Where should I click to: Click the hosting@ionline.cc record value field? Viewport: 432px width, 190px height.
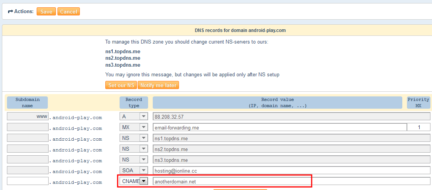coord(291,170)
